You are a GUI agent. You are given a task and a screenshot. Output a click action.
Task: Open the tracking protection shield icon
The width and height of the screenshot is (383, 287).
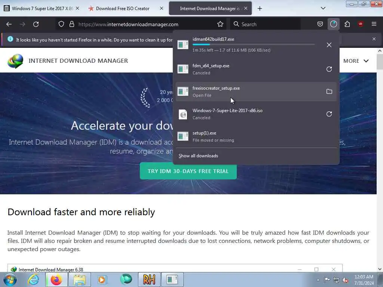pyautogui.click(x=61, y=24)
